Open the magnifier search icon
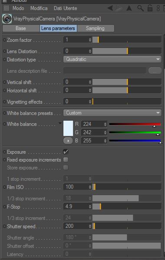Screen dimensions: 165x260 pyautogui.click(x=140, y=8)
